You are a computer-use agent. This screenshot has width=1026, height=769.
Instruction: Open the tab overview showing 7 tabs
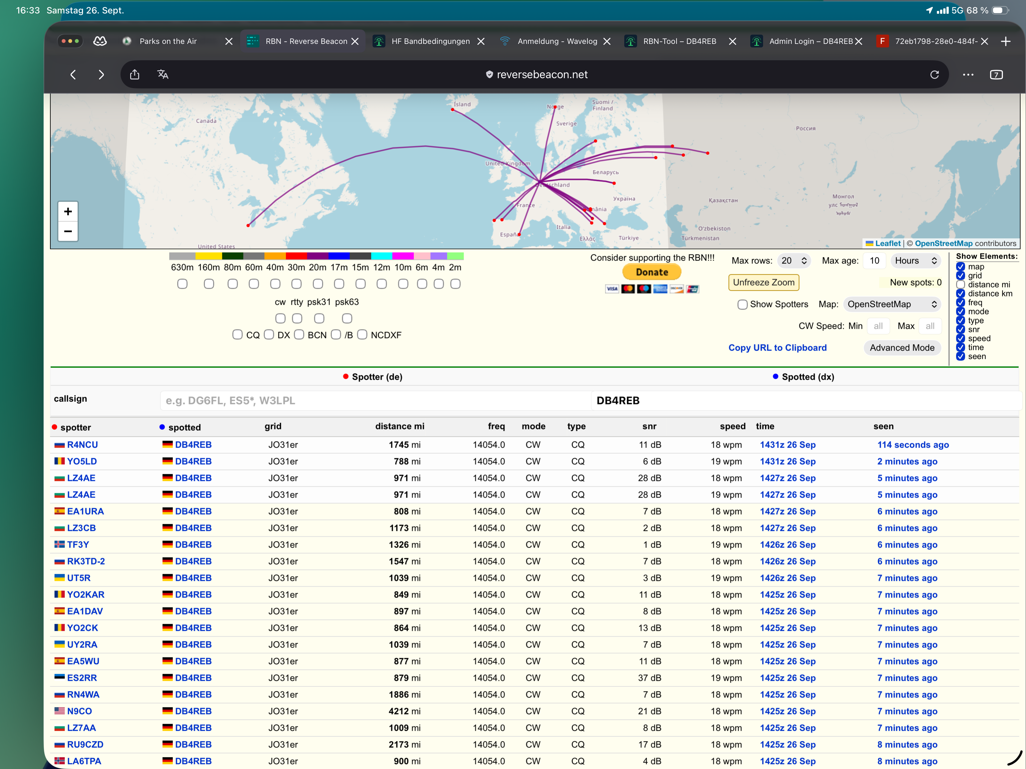996,75
